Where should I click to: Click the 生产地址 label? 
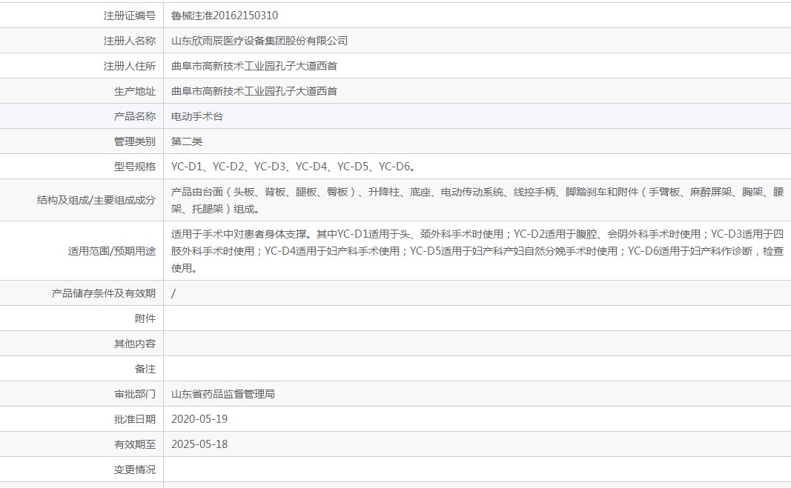coord(135,91)
